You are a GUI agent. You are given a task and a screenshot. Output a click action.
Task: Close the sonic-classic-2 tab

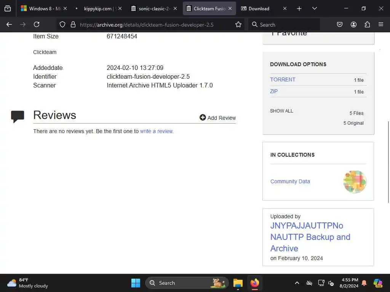point(175,8)
